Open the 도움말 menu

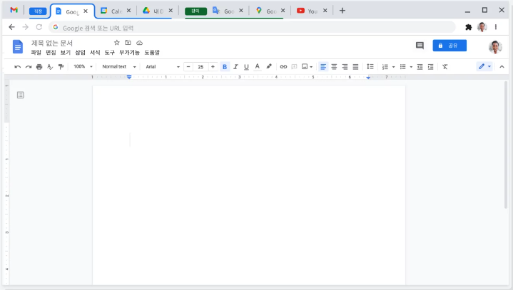152,52
